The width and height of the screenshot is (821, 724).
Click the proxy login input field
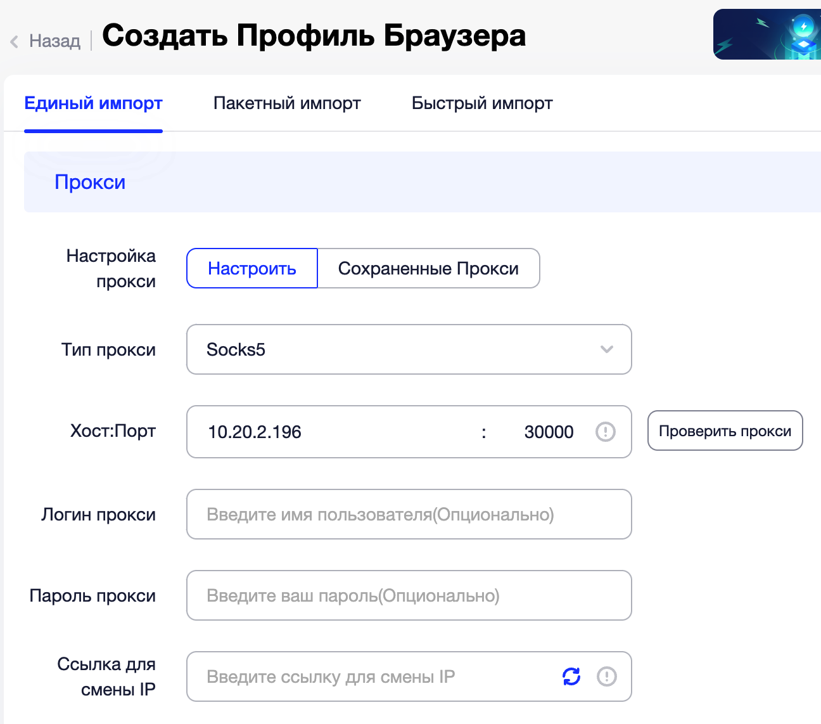(409, 514)
